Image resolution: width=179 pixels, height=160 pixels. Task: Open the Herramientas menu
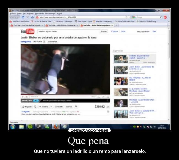[50, 13]
